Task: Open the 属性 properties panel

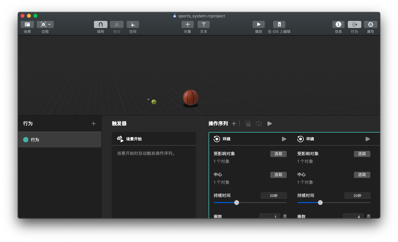Action: [x=370, y=24]
